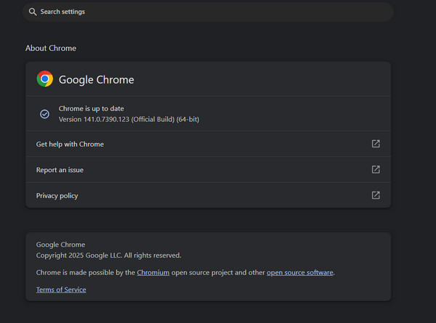Click the magnifying glass search icon
Image resolution: width=436 pixels, height=323 pixels.
coord(33,12)
